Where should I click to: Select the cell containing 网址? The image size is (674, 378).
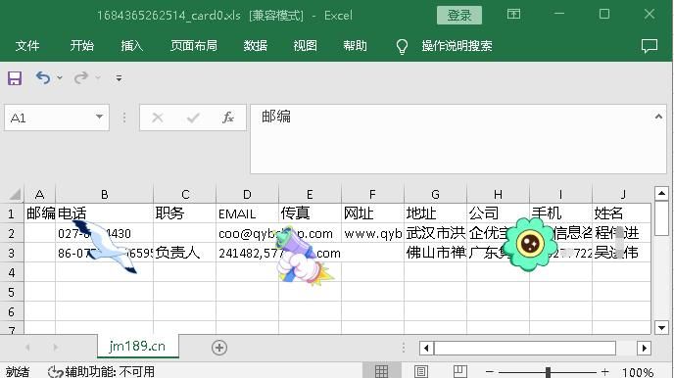pos(372,213)
